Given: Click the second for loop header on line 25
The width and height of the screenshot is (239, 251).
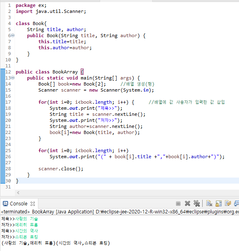Looking at the screenshot, I should [83, 151].
